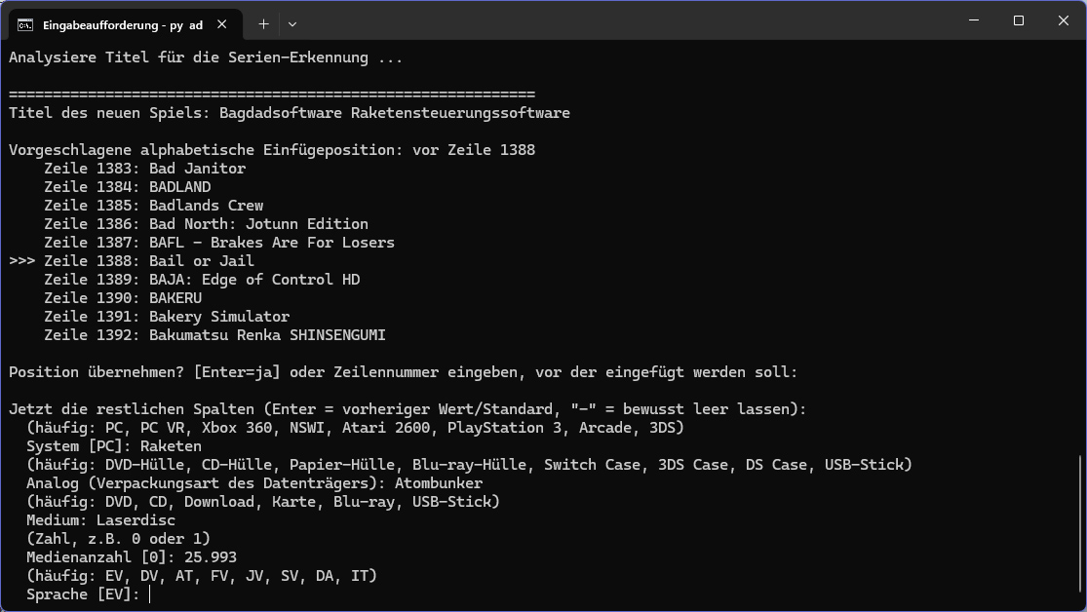Place cursor at the Sprache [EV] prompt

click(x=150, y=594)
